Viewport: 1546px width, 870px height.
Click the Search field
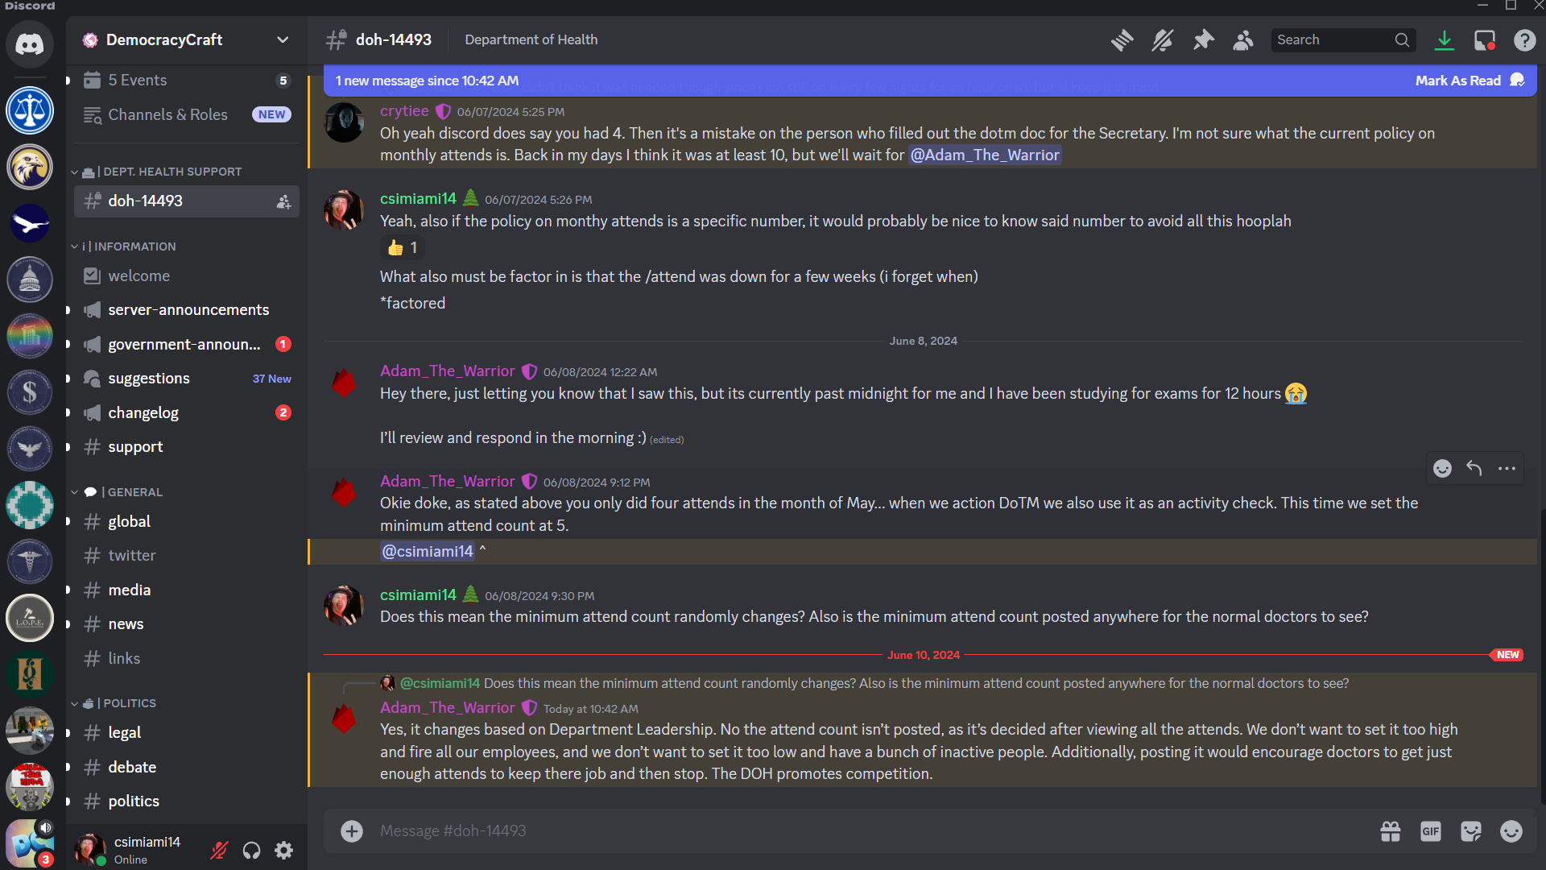coord(1343,39)
